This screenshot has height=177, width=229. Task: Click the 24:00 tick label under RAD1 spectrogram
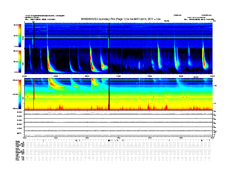point(212,76)
